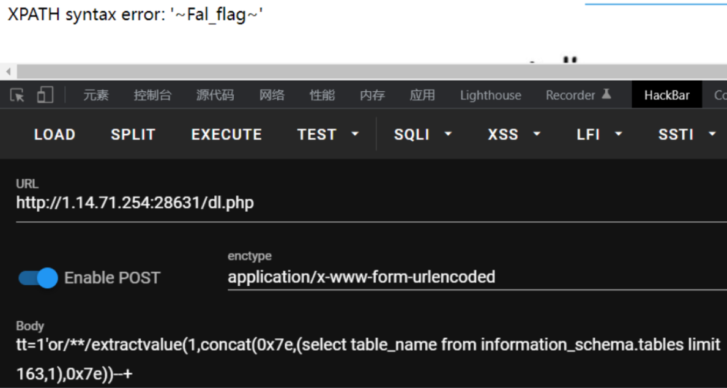Open the SQLI menu button
Screen dimensions: 727x388
click(x=412, y=135)
